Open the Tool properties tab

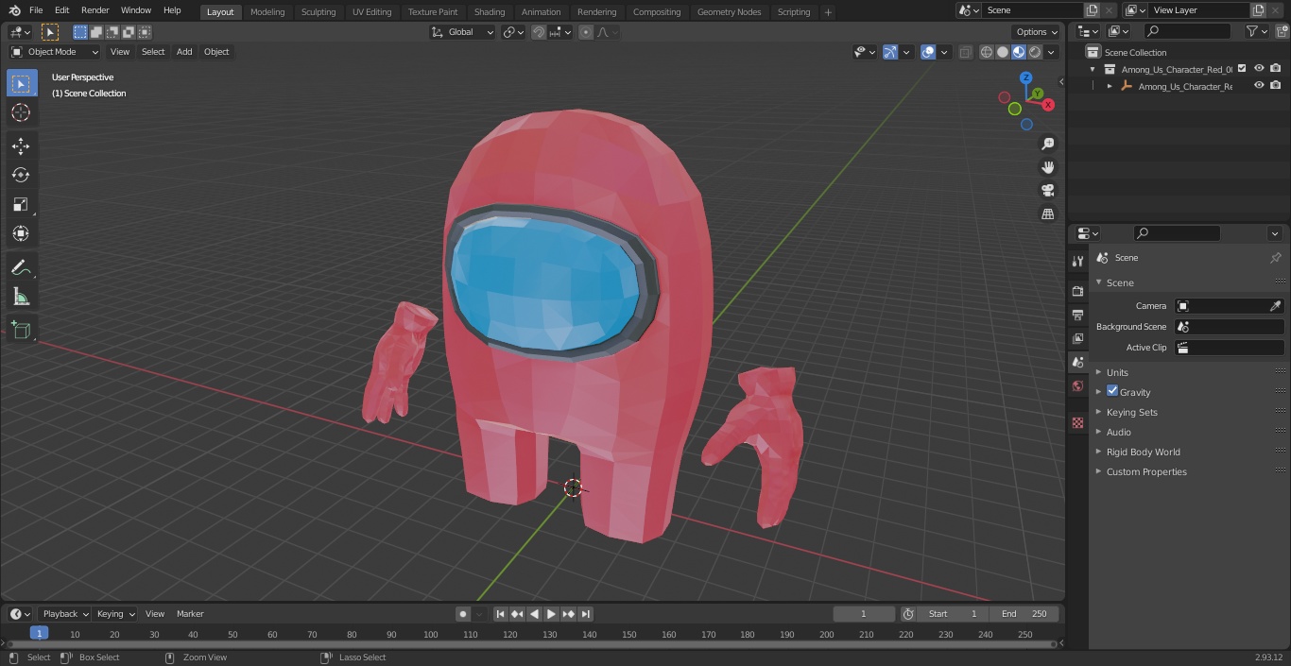point(1077,262)
